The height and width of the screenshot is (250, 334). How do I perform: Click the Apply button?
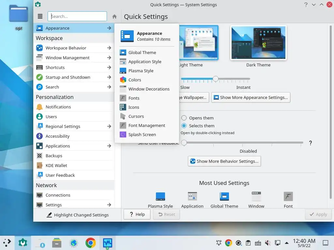tap(318, 215)
